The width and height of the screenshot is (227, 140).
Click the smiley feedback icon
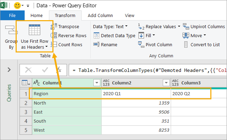click(x=17, y=6)
